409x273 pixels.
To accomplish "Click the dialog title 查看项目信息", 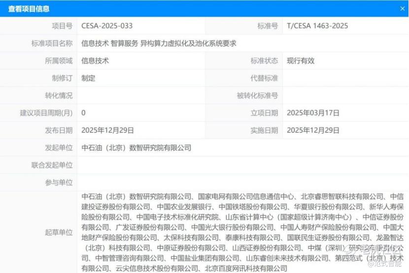I will click(29, 9).
